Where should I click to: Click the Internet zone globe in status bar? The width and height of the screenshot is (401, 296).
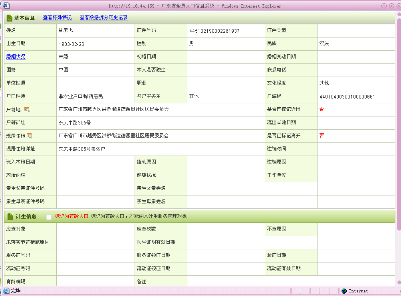click(x=344, y=291)
